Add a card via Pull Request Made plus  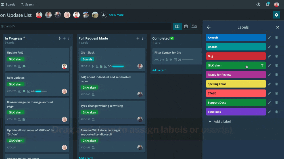pyautogui.click(x=138, y=38)
